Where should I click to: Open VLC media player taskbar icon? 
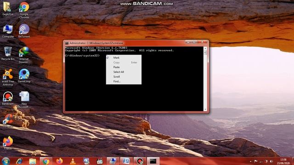click(x=73, y=161)
